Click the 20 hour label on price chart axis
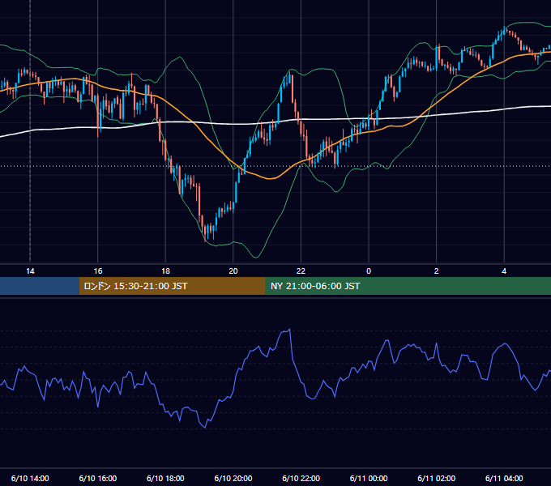The height and width of the screenshot is (486, 551). click(233, 271)
